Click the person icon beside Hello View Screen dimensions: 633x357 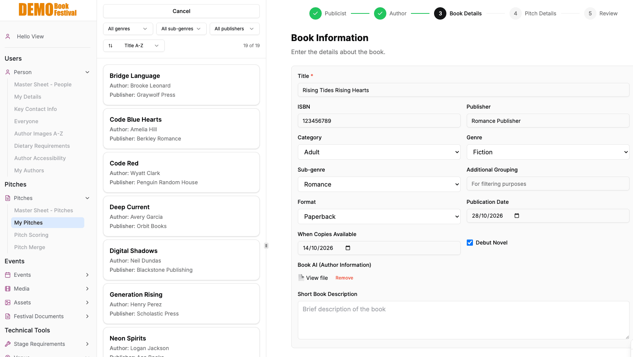coord(7,36)
